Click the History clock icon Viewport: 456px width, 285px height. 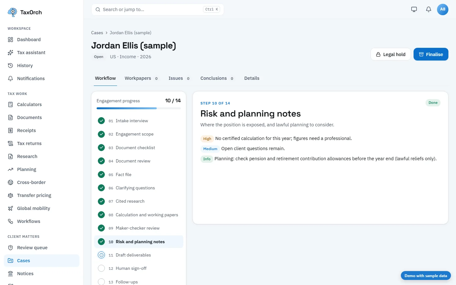pyautogui.click(x=10, y=66)
